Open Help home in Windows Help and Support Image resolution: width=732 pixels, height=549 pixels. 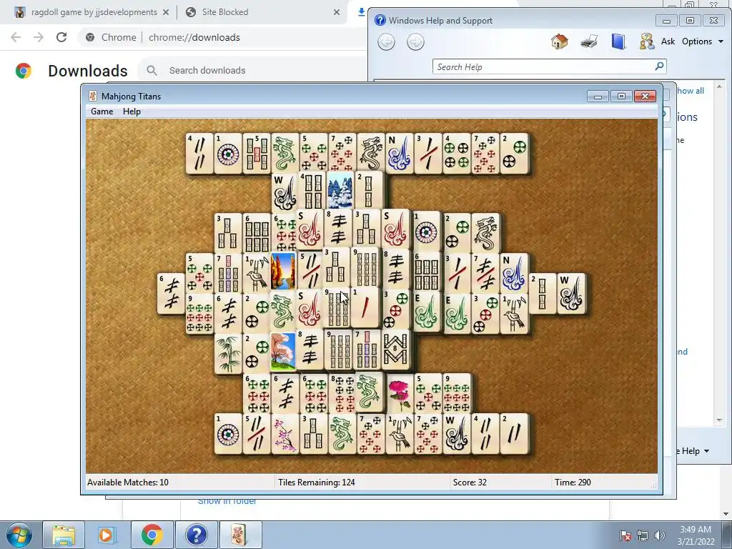coord(559,41)
